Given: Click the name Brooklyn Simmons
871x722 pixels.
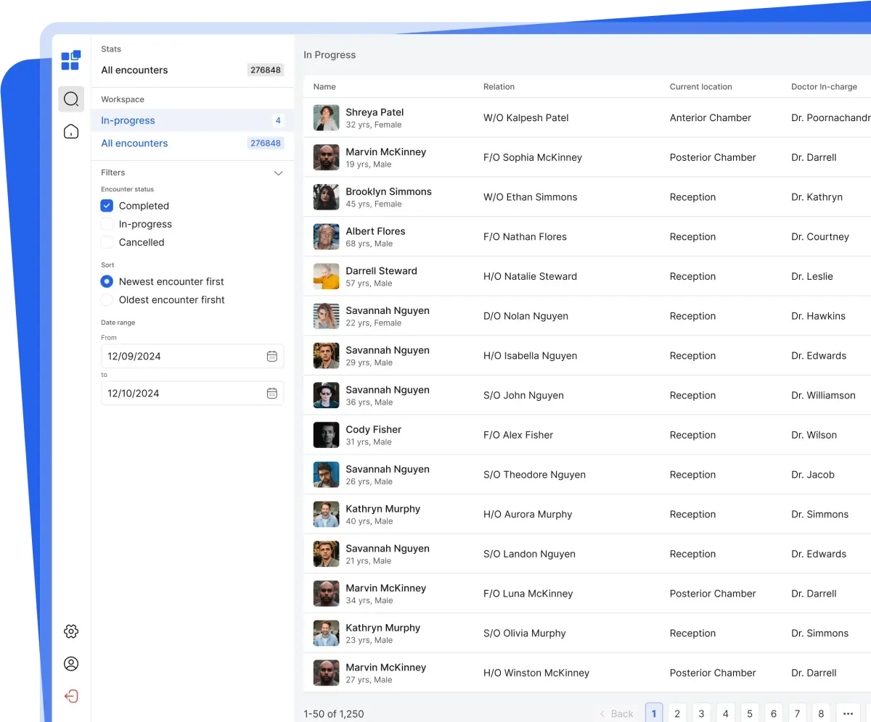Looking at the screenshot, I should [388, 191].
